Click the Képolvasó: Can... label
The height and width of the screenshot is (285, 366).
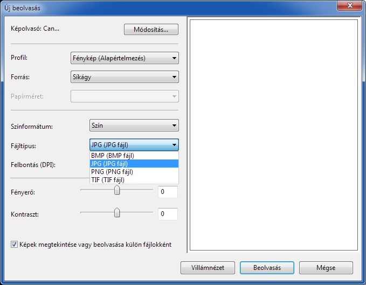pyautogui.click(x=35, y=29)
